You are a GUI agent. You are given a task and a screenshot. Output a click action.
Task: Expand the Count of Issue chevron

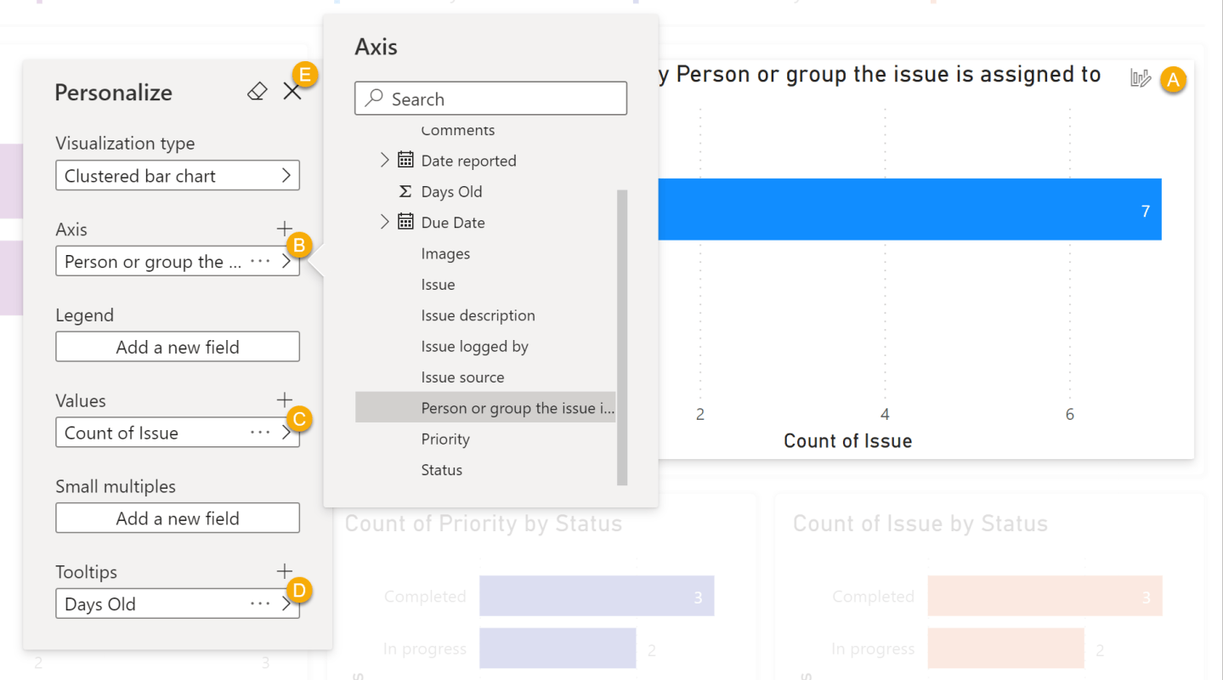coord(286,433)
